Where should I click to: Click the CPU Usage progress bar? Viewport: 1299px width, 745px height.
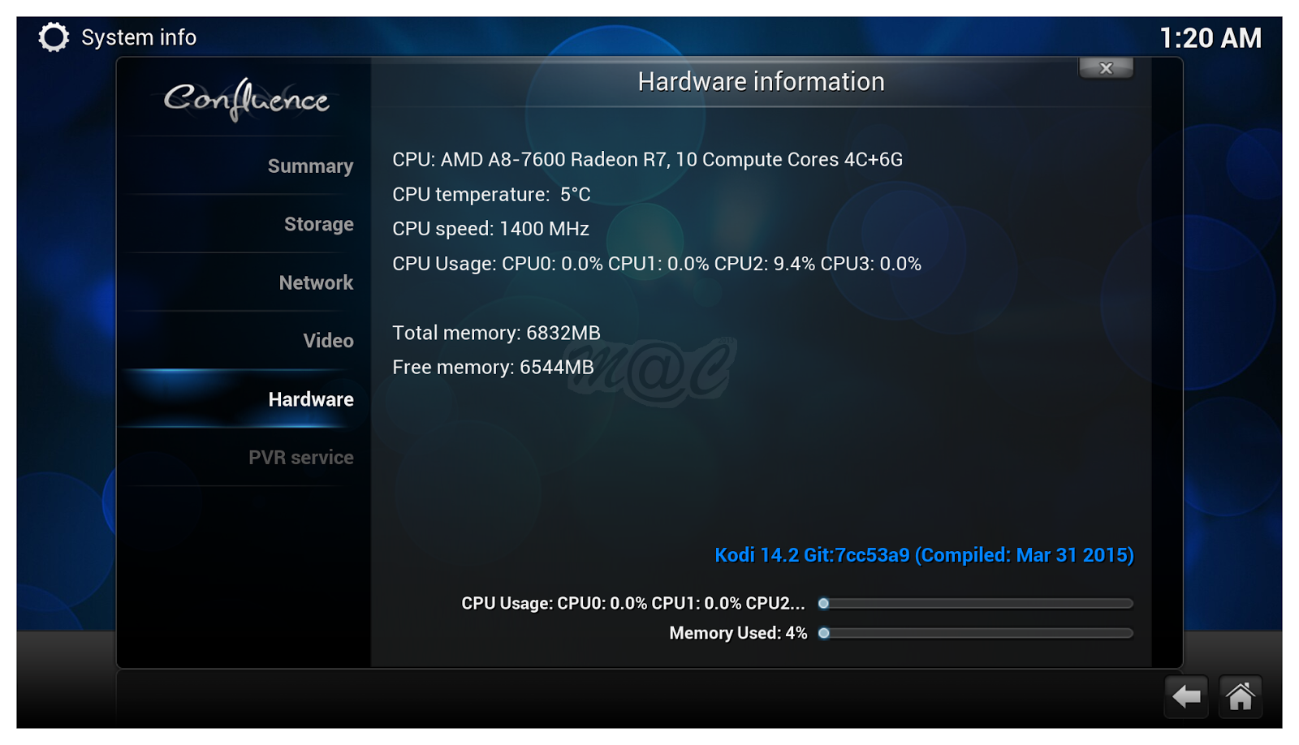977,604
